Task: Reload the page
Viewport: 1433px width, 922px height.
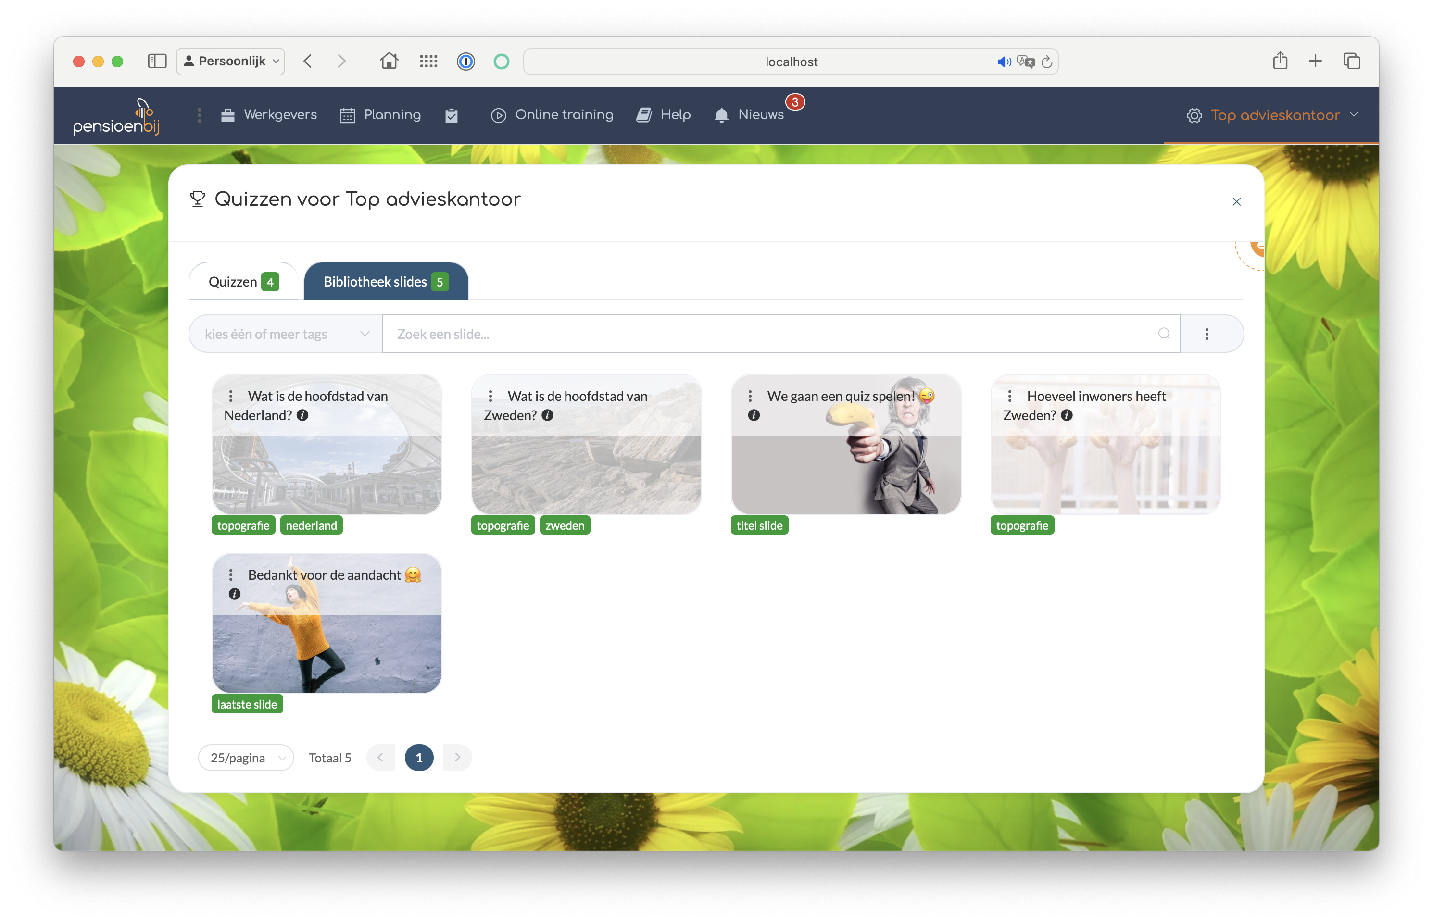Action: point(1047,62)
